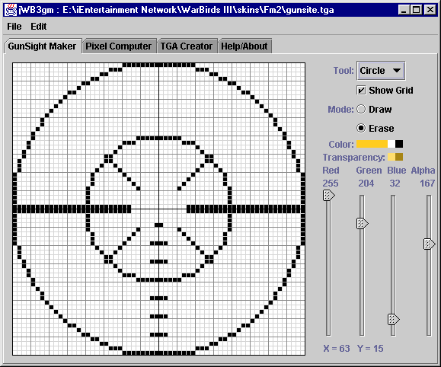441x367 pixels.
Task: Select the Draw mode radio button
Action: [361, 109]
